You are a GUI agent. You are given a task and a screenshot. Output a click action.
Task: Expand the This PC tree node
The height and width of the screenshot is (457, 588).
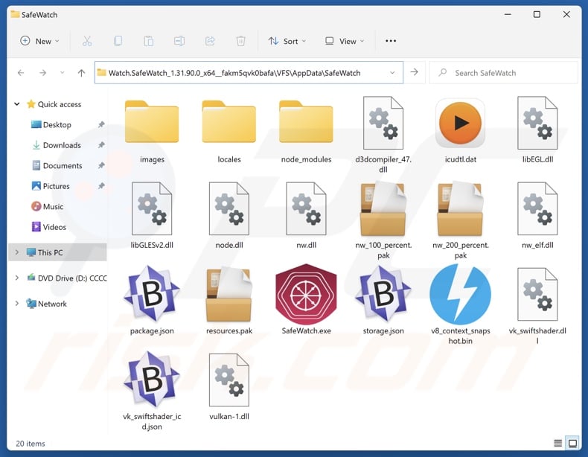click(x=17, y=252)
